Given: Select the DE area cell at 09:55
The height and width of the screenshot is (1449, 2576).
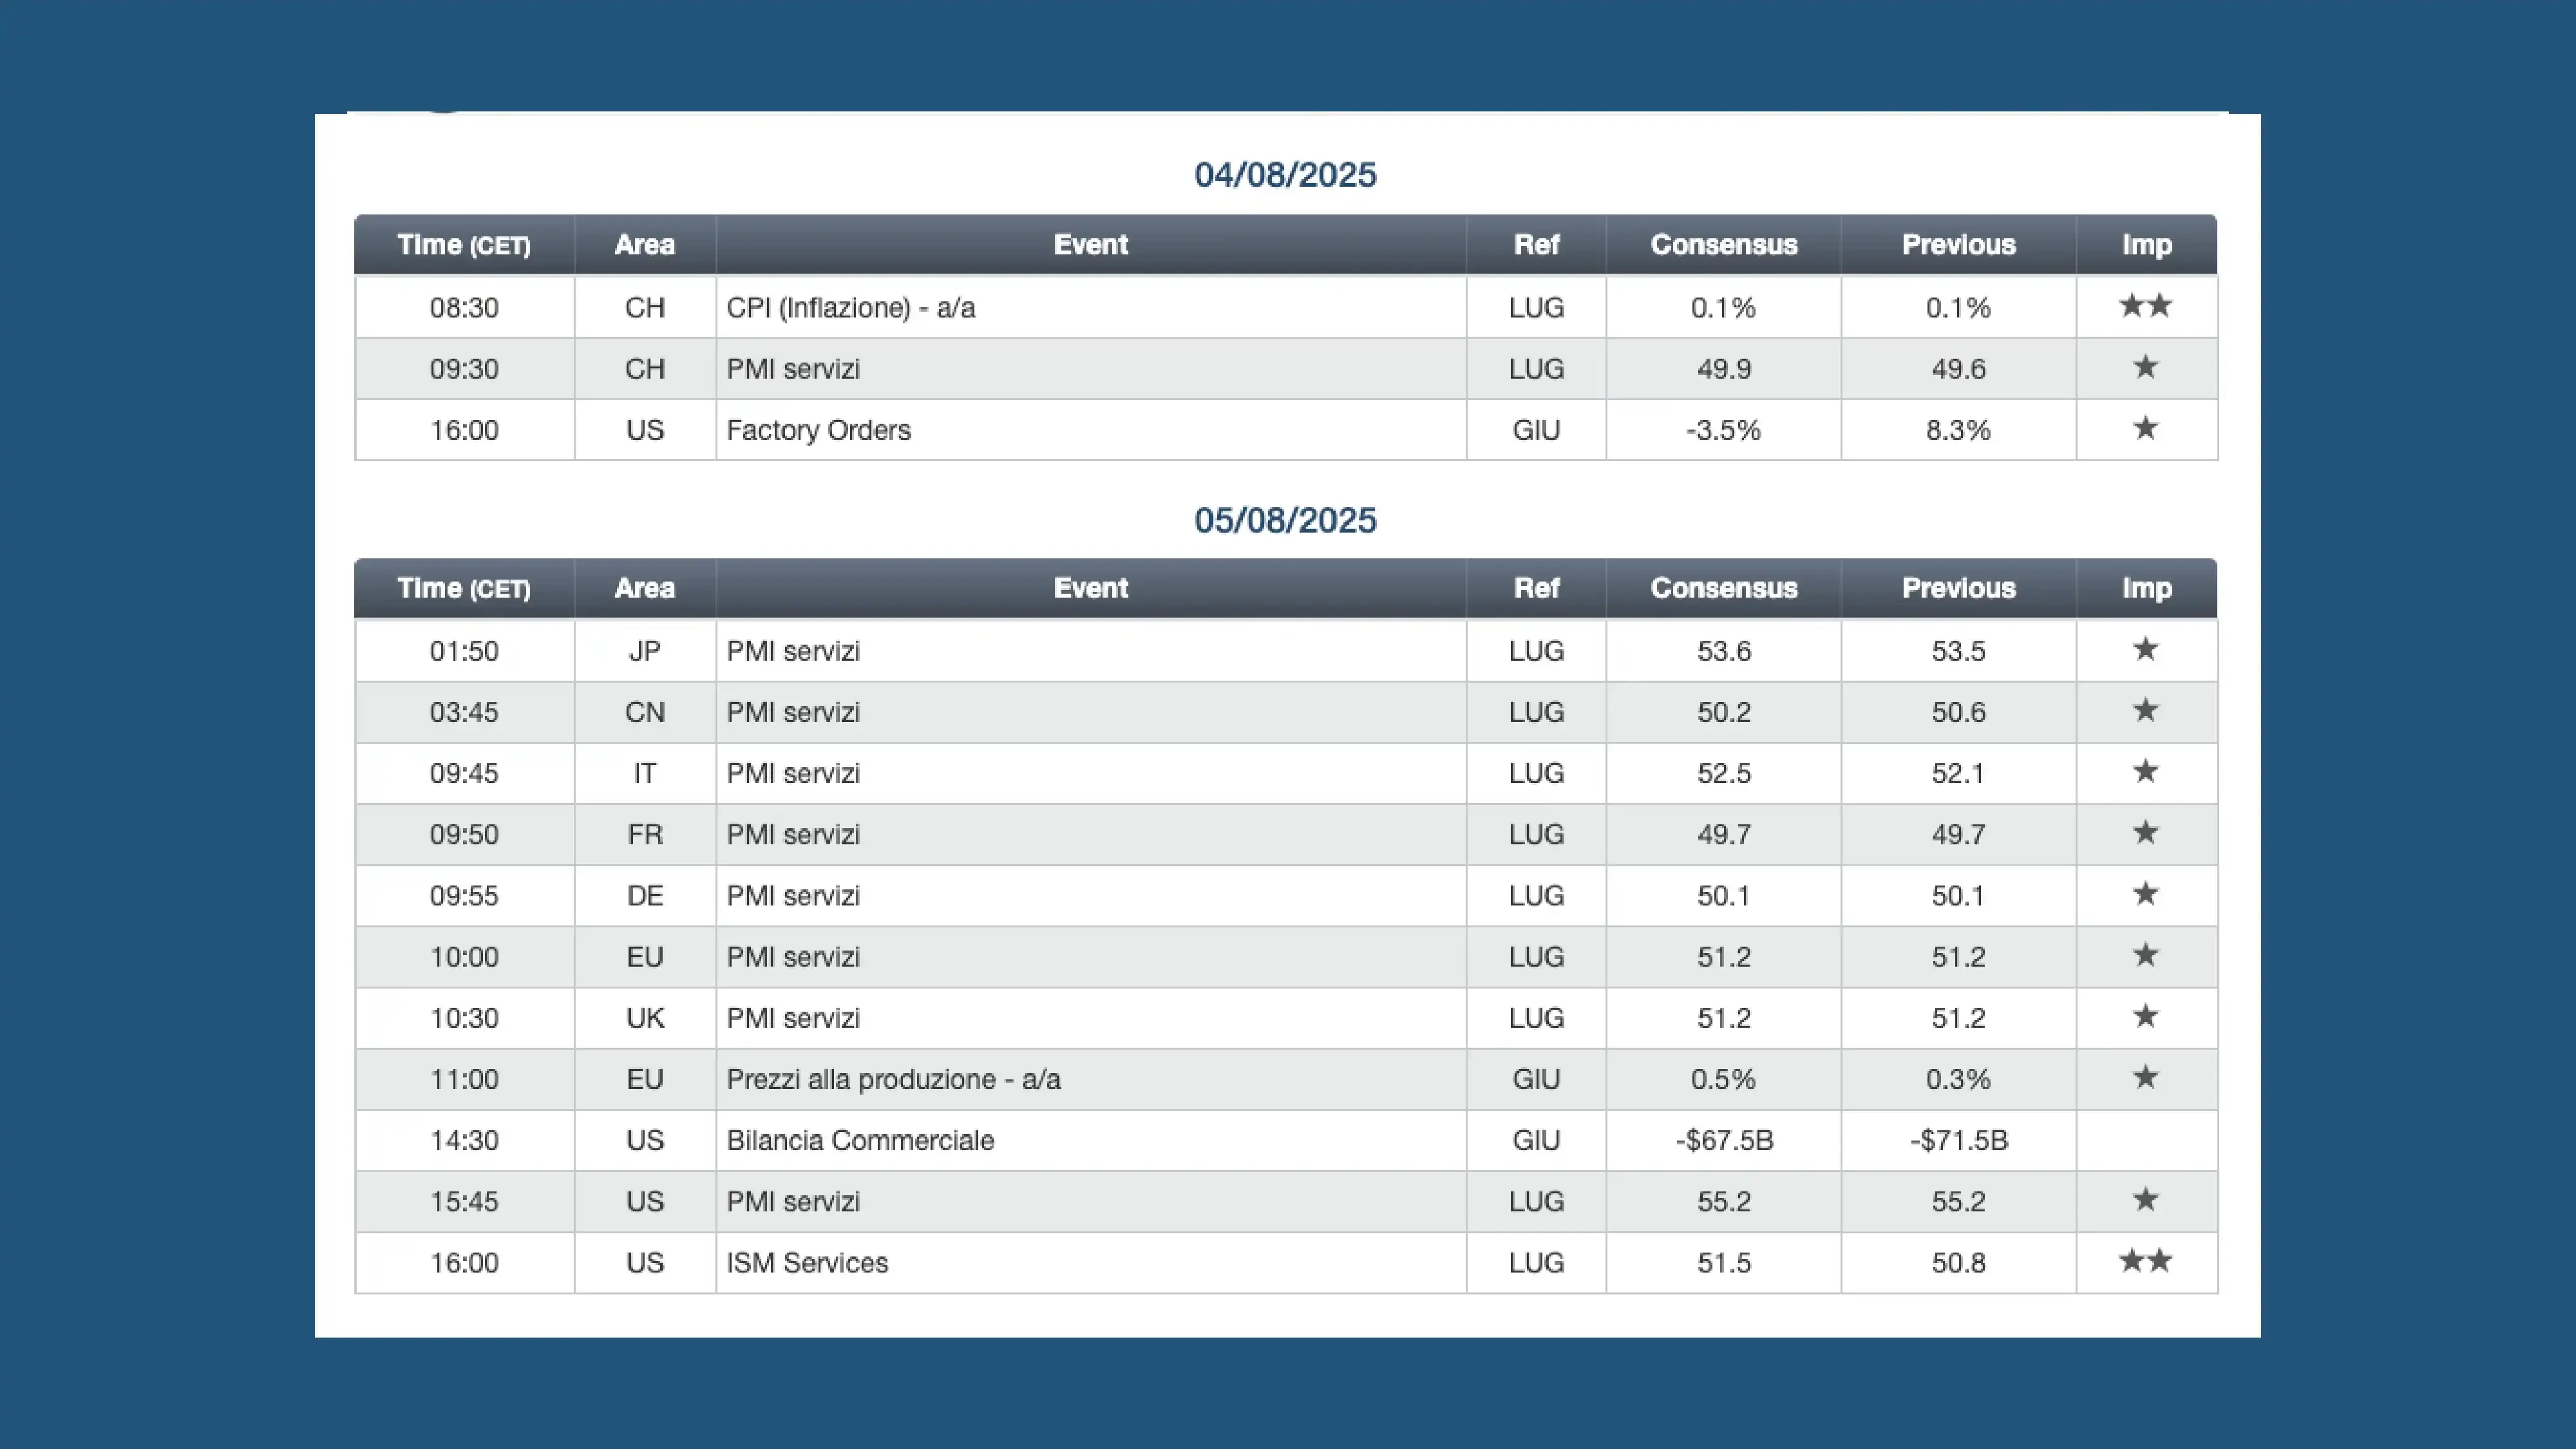Looking at the screenshot, I should 645,895.
